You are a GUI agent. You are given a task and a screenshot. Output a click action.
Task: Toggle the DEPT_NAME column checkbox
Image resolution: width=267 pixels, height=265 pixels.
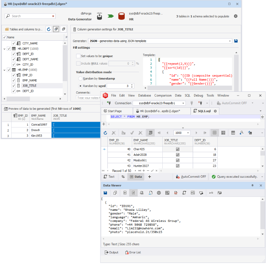click(x=13, y=59)
